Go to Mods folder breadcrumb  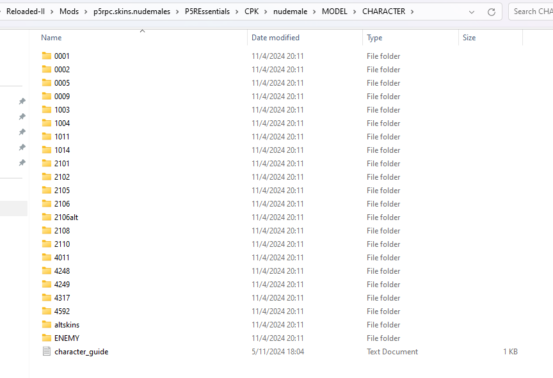click(x=69, y=12)
